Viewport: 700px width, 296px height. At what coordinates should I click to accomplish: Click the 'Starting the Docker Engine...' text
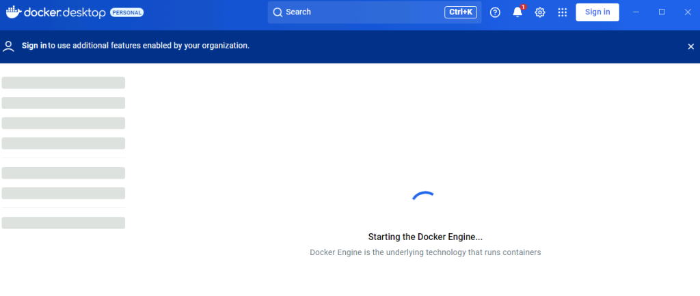425,237
